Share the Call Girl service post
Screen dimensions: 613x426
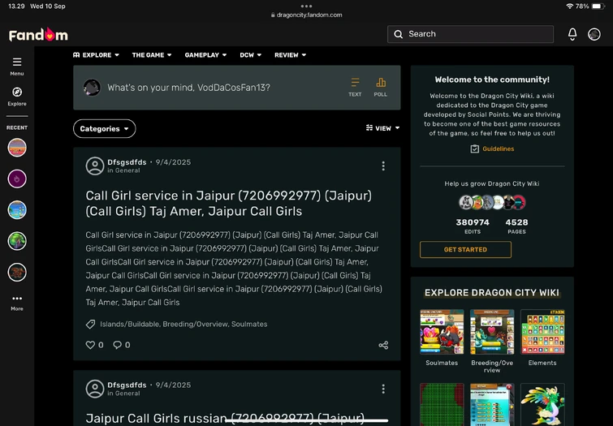pyautogui.click(x=383, y=345)
